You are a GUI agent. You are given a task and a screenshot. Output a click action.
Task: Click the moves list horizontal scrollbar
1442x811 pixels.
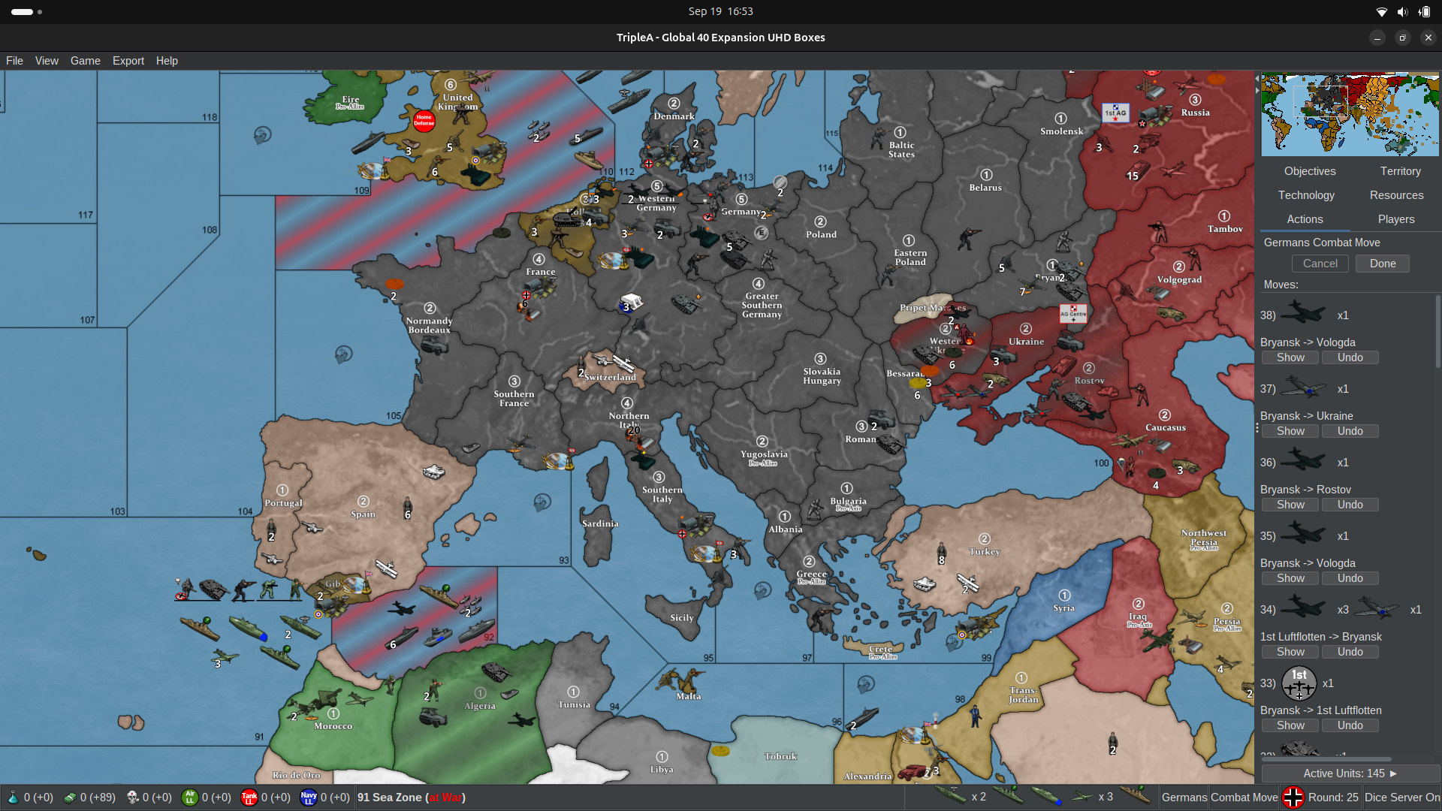(x=1326, y=759)
